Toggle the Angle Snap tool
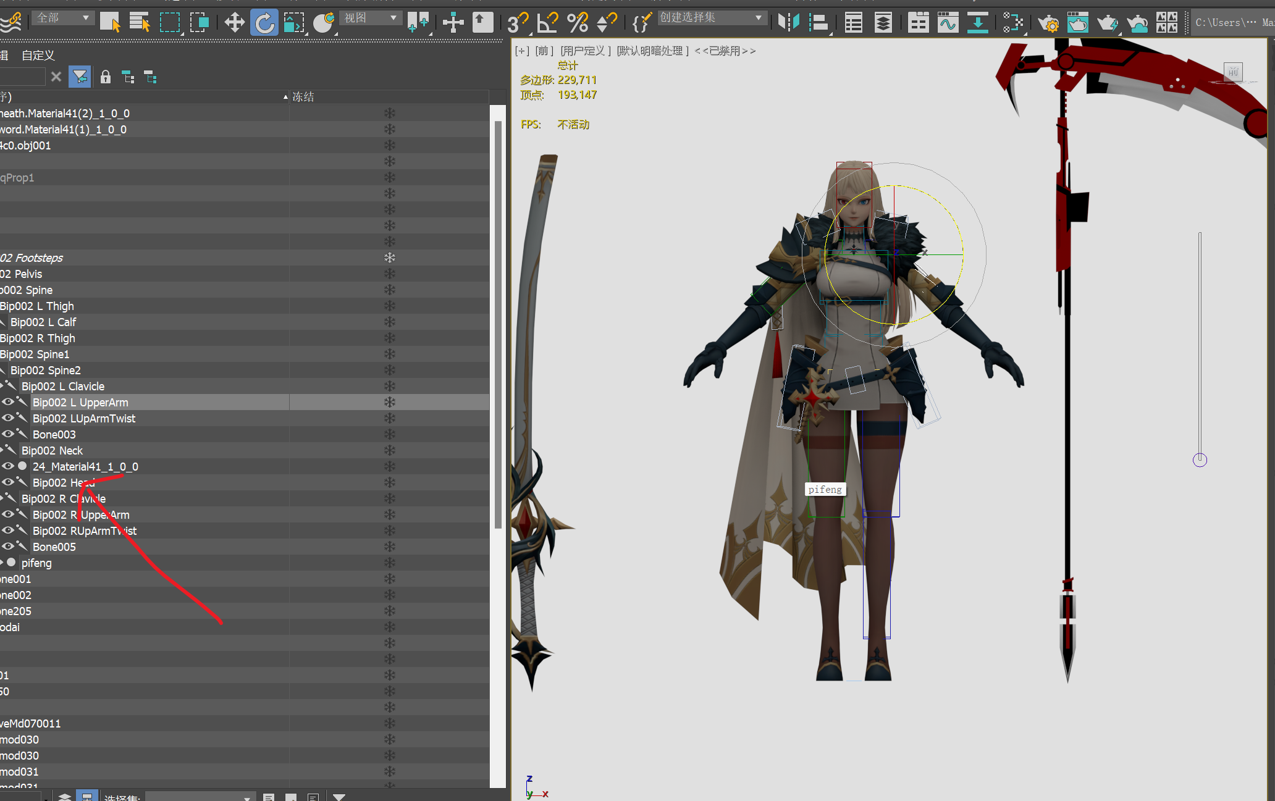Viewport: 1275px width, 801px height. tap(547, 23)
